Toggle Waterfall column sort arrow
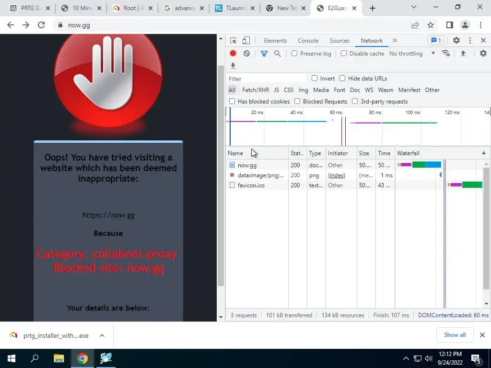This screenshot has height=368, width=491. pyautogui.click(x=484, y=153)
